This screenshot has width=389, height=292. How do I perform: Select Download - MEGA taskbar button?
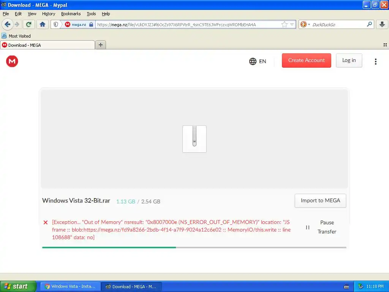pos(132,286)
